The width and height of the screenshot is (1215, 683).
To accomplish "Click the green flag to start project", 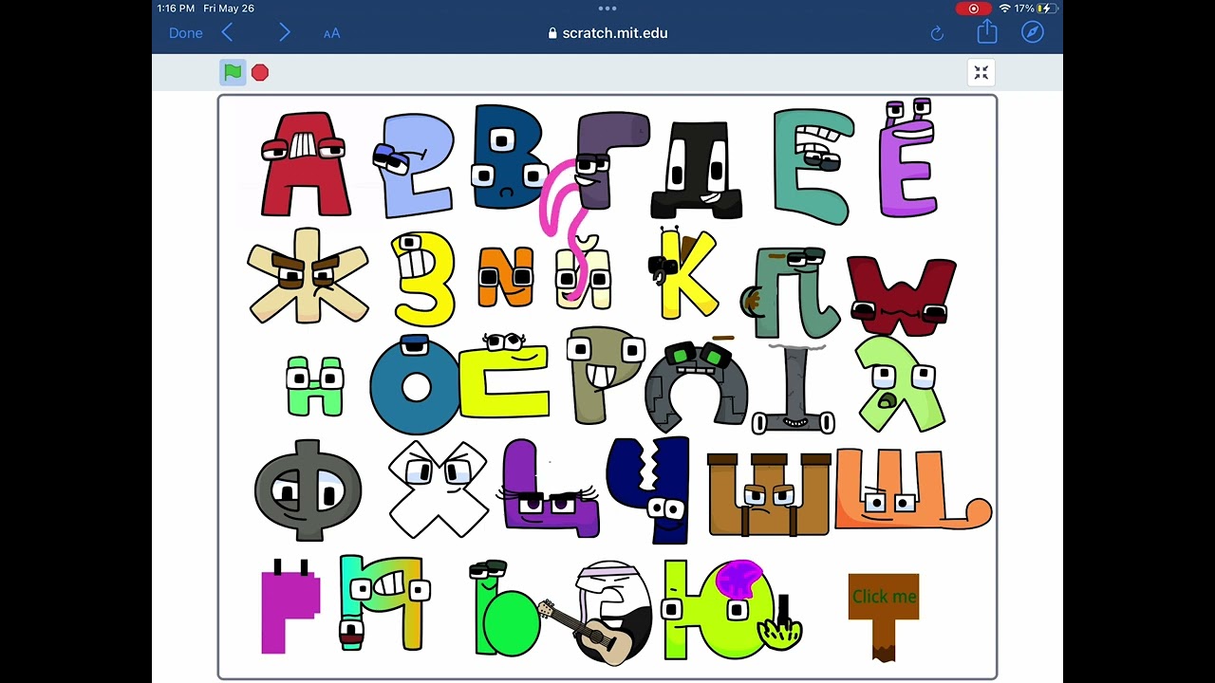I will point(233,72).
